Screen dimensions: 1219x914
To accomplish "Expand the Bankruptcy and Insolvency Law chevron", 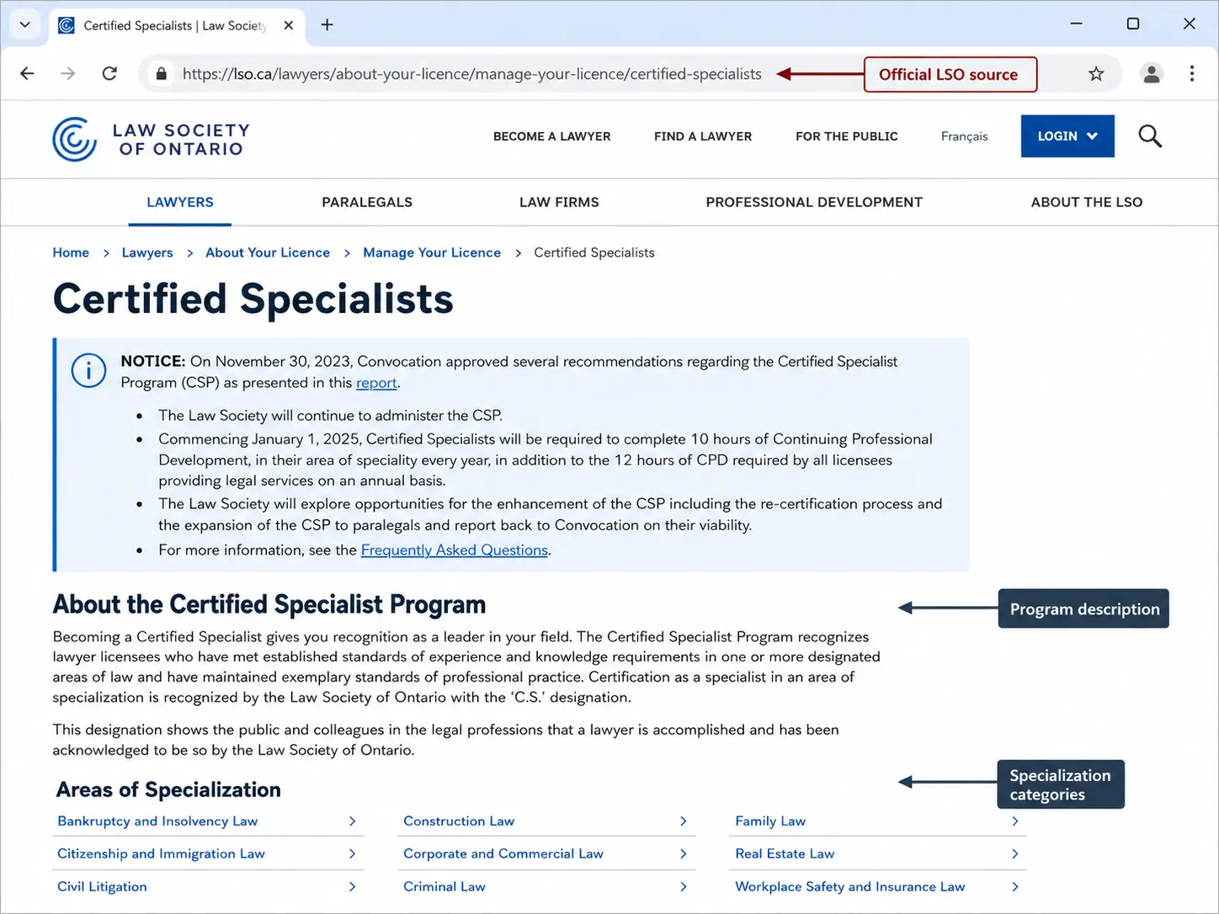I will point(353,821).
